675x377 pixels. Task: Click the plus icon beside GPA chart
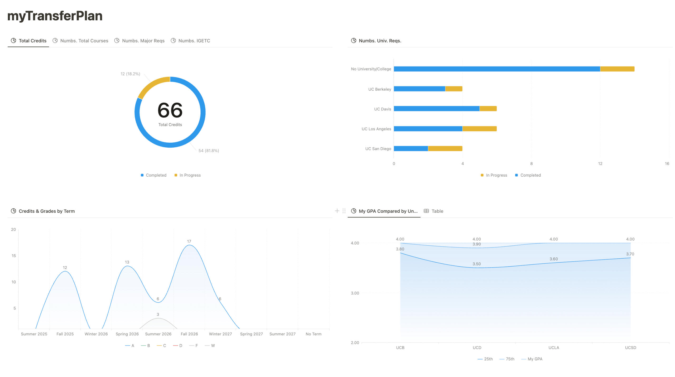(x=337, y=211)
